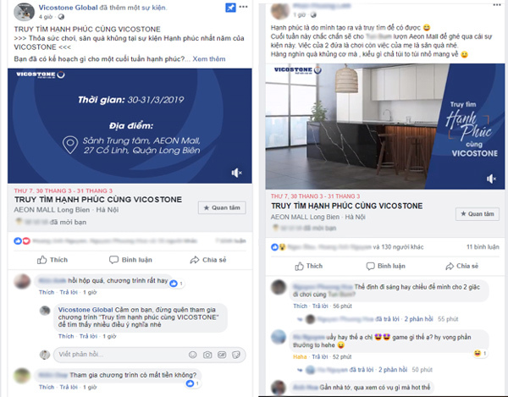The height and width of the screenshot is (397, 508).
Task: Add GIF to reply
Action: click(222, 355)
